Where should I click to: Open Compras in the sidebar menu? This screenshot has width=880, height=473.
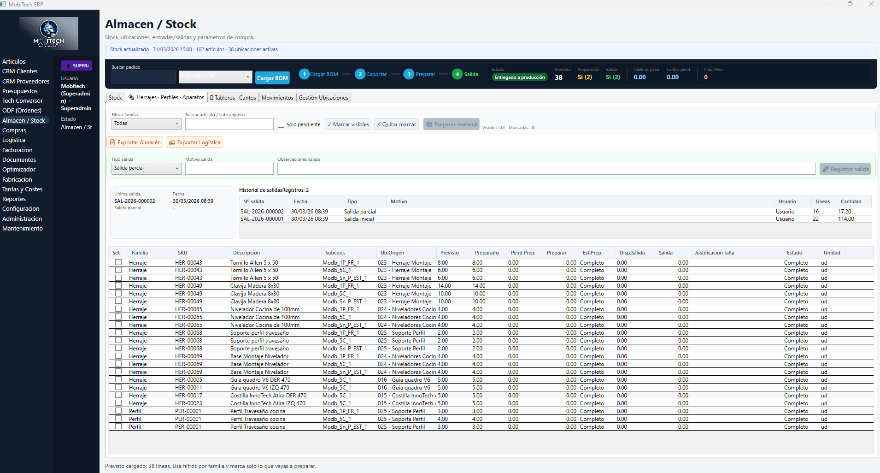click(x=14, y=130)
